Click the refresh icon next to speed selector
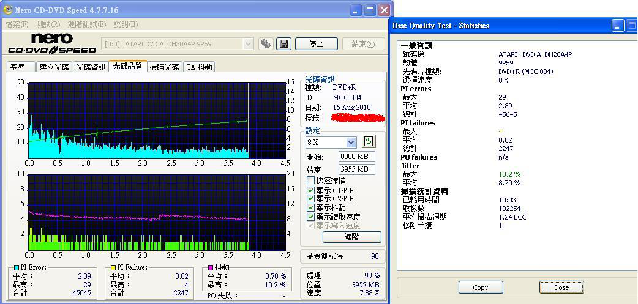The height and width of the screenshot is (304, 638). 369,142
